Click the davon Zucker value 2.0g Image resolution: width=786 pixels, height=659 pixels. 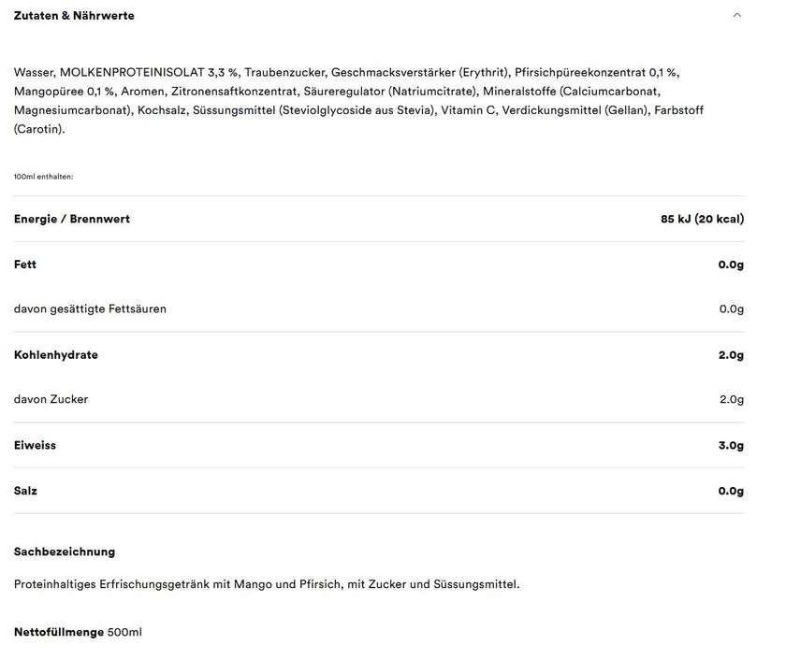click(732, 400)
